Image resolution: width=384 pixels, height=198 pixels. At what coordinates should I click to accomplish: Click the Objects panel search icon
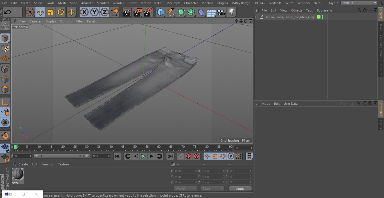click(x=360, y=10)
